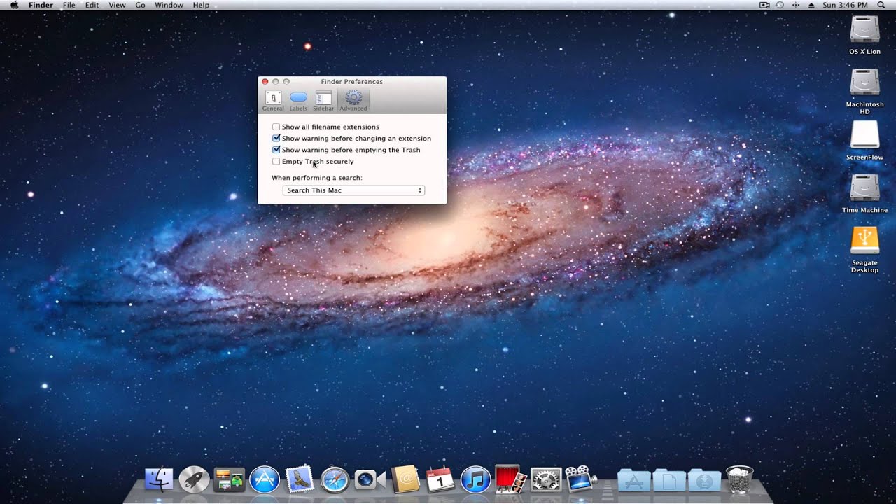Switch to the Labels preferences pane

click(x=298, y=101)
